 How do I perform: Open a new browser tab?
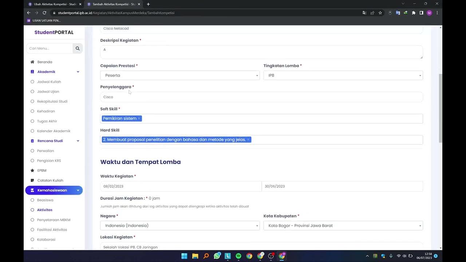coord(148,4)
